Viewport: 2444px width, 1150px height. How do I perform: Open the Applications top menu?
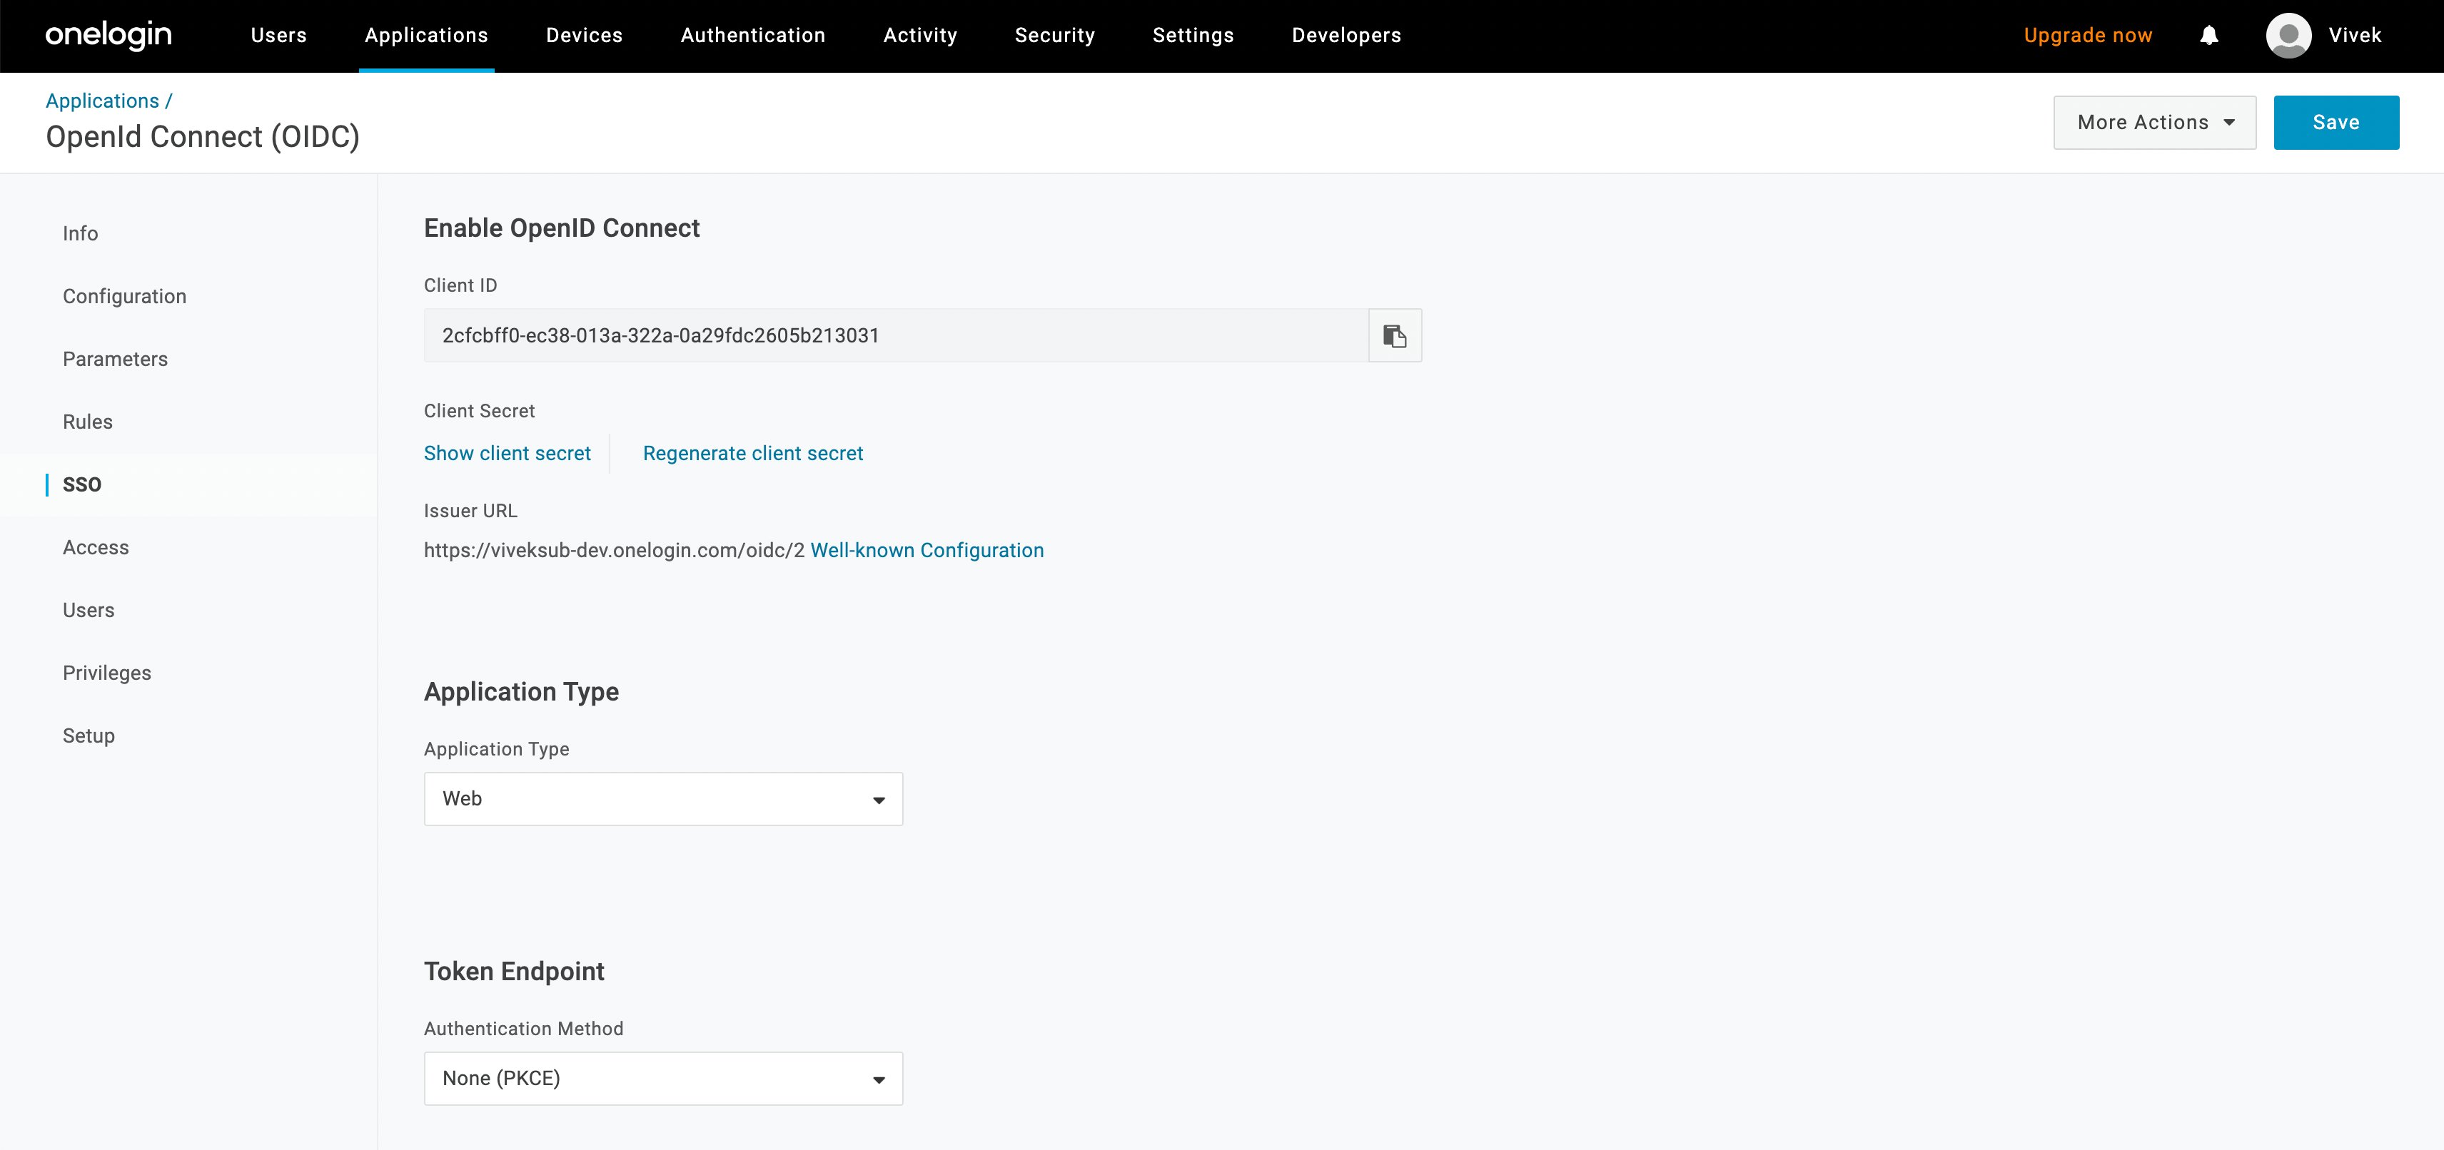(426, 36)
